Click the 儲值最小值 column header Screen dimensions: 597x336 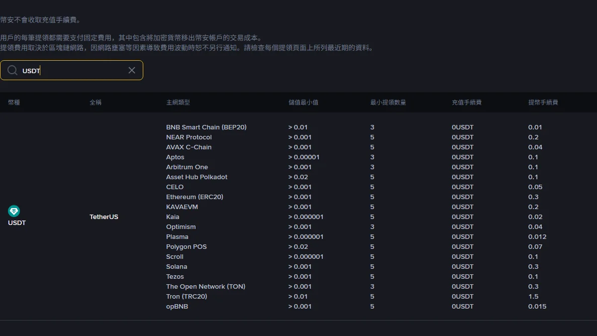click(x=303, y=103)
